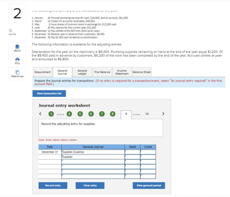Click the Clear entry button
Image resolution: width=230 pixels, height=197 pixels.
tap(90, 186)
